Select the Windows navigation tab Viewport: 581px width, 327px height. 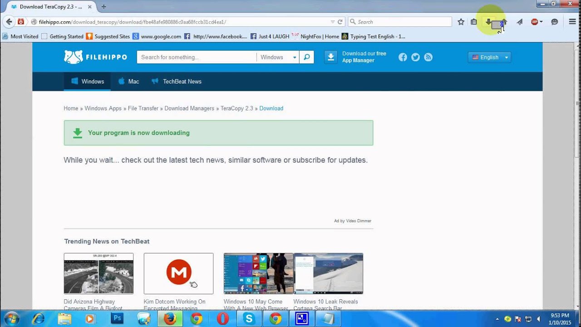tap(88, 81)
